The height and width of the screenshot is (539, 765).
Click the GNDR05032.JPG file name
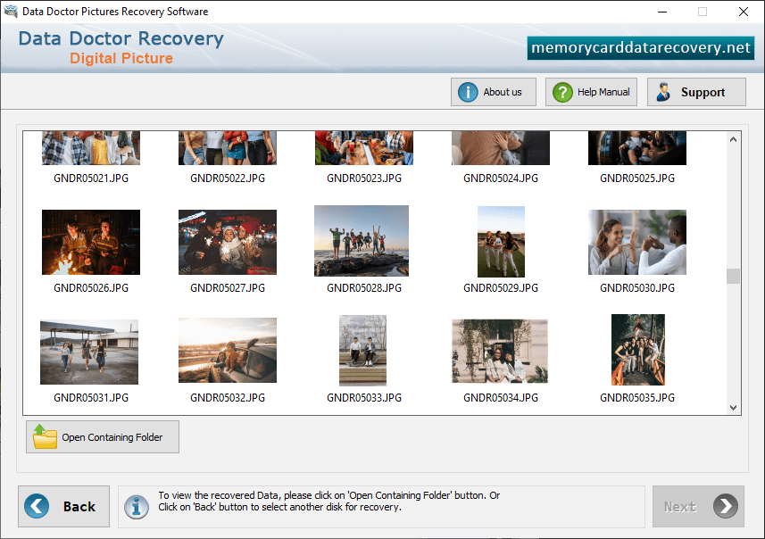click(x=228, y=398)
